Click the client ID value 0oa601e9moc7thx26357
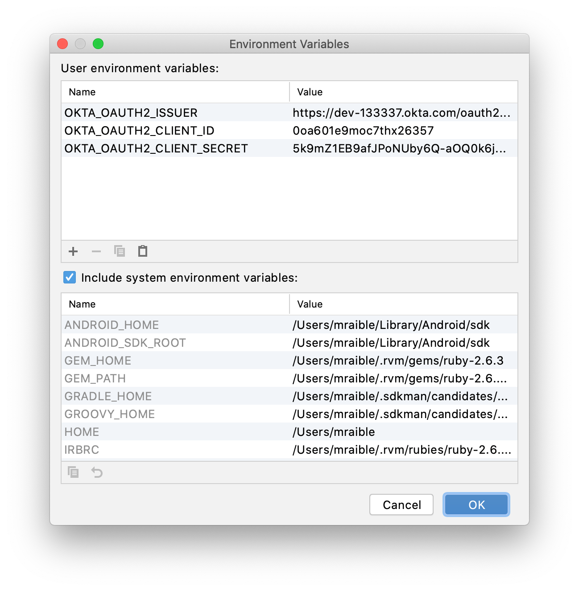579x591 pixels. click(363, 131)
